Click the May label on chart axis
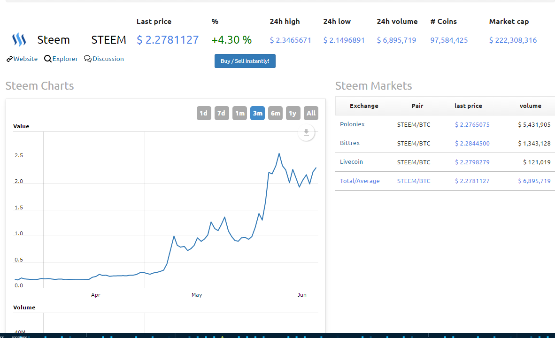The width and height of the screenshot is (555, 338). click(197, 295)
